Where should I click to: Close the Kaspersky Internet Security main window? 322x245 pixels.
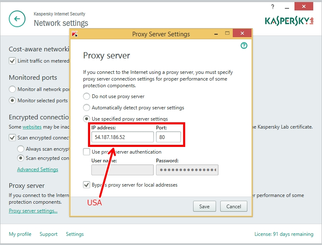[x=304, y=7]
